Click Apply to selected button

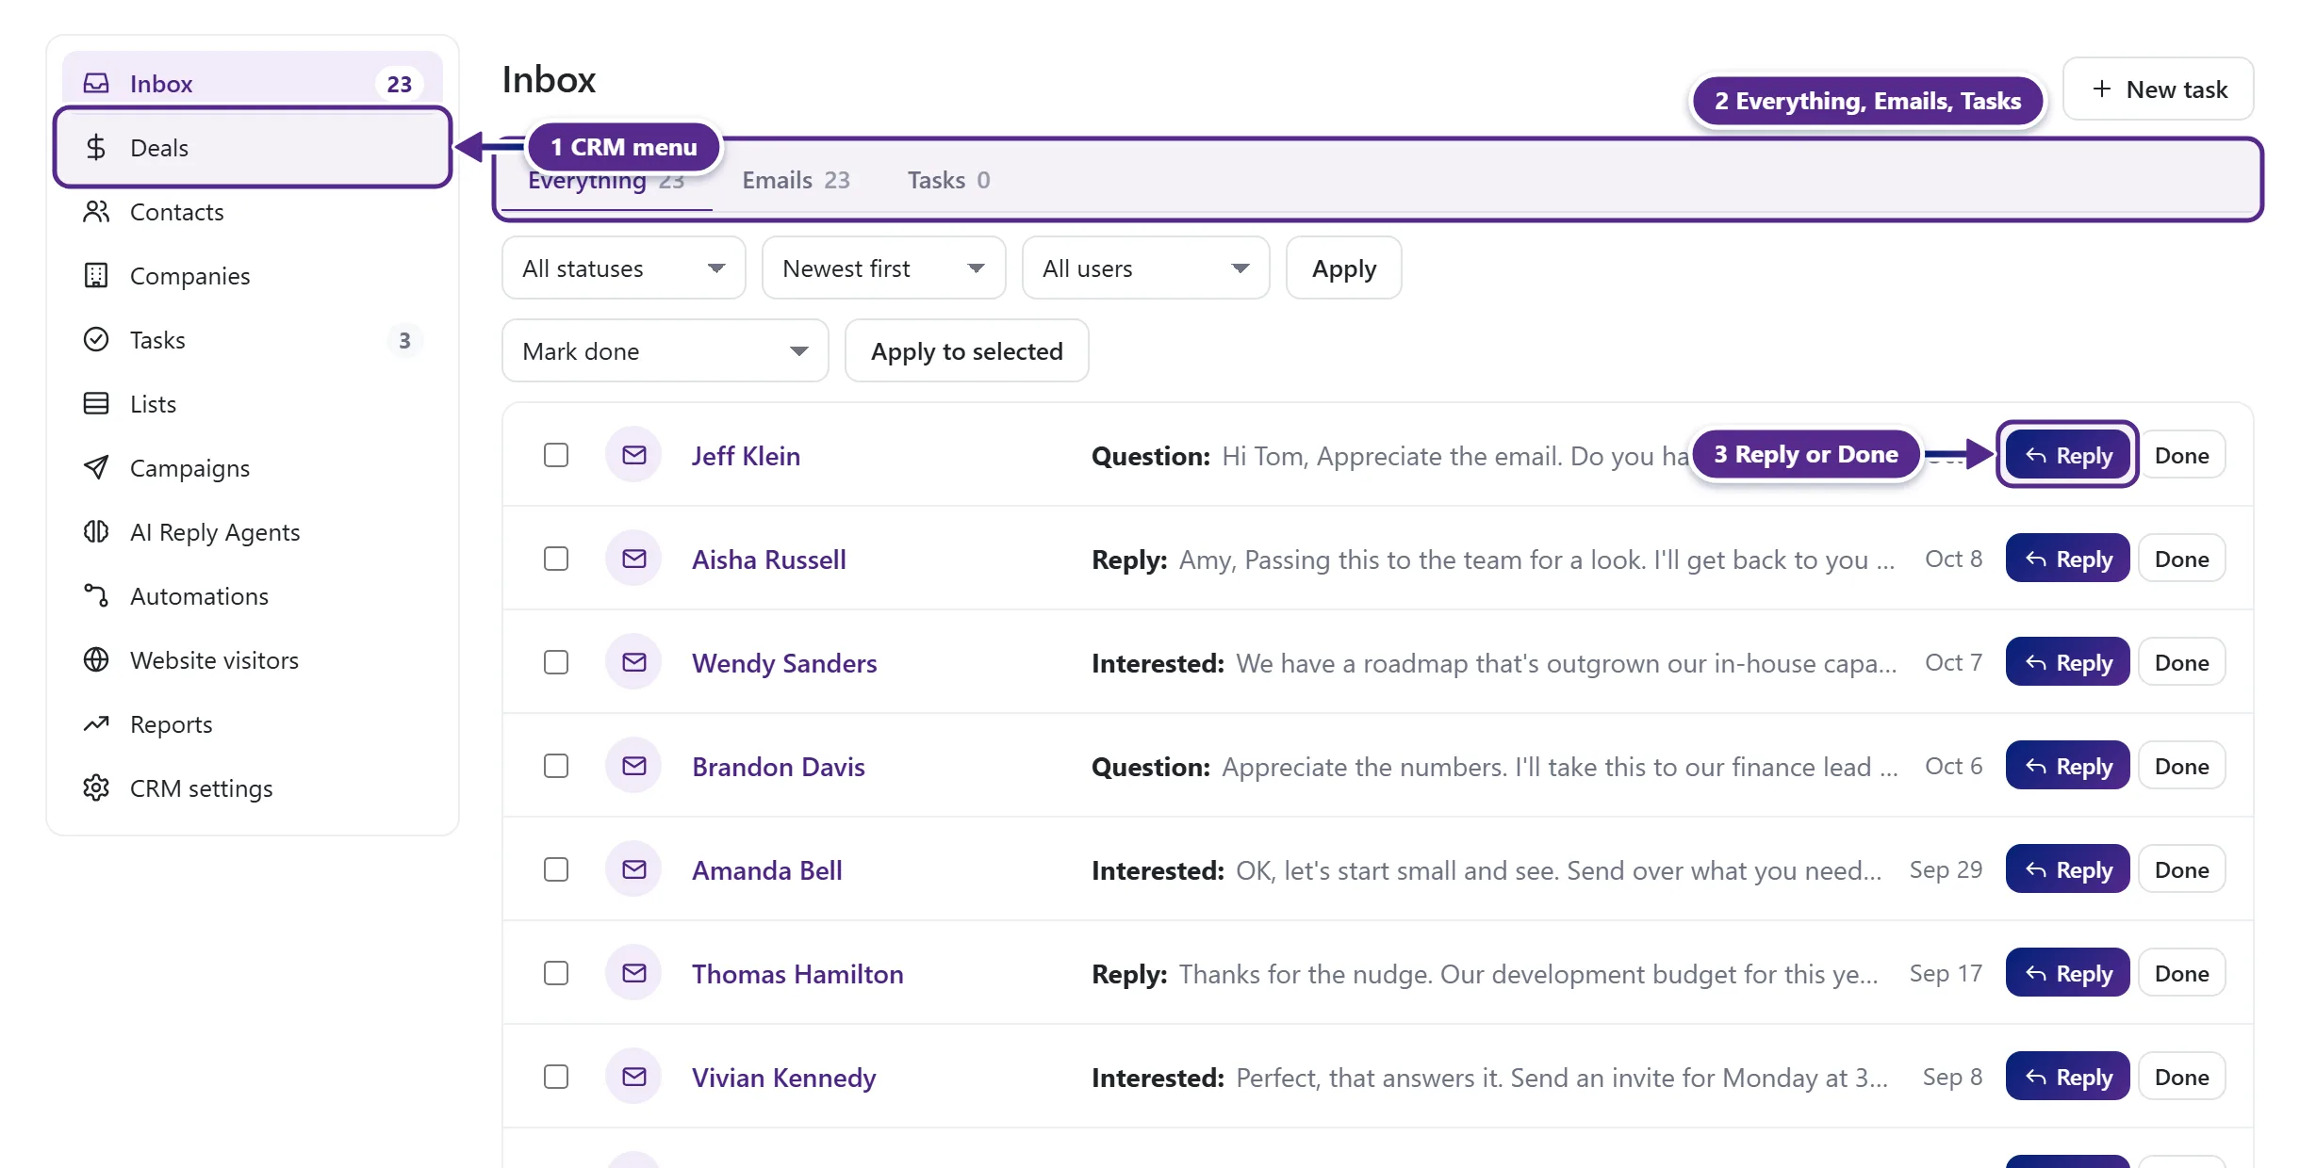(x=967, y=351)
